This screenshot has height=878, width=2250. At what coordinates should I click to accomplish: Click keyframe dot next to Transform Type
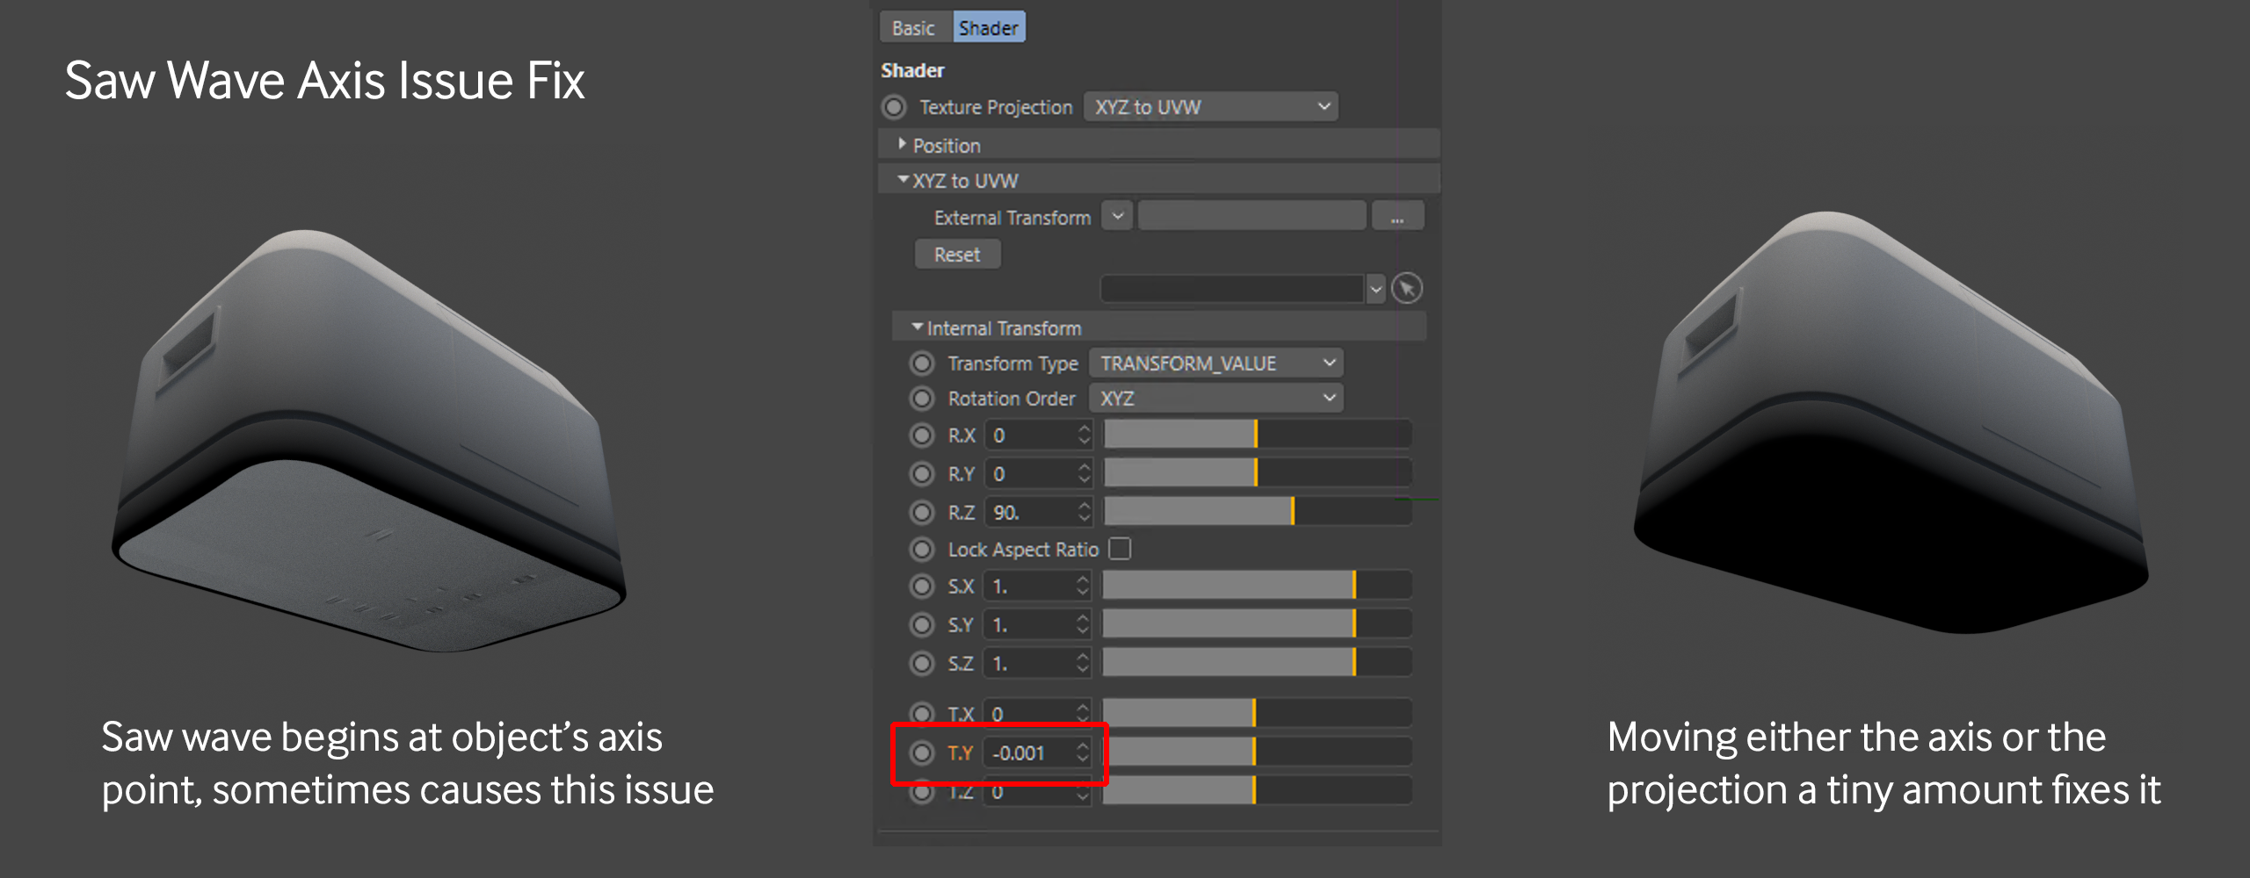click(921, 363)
